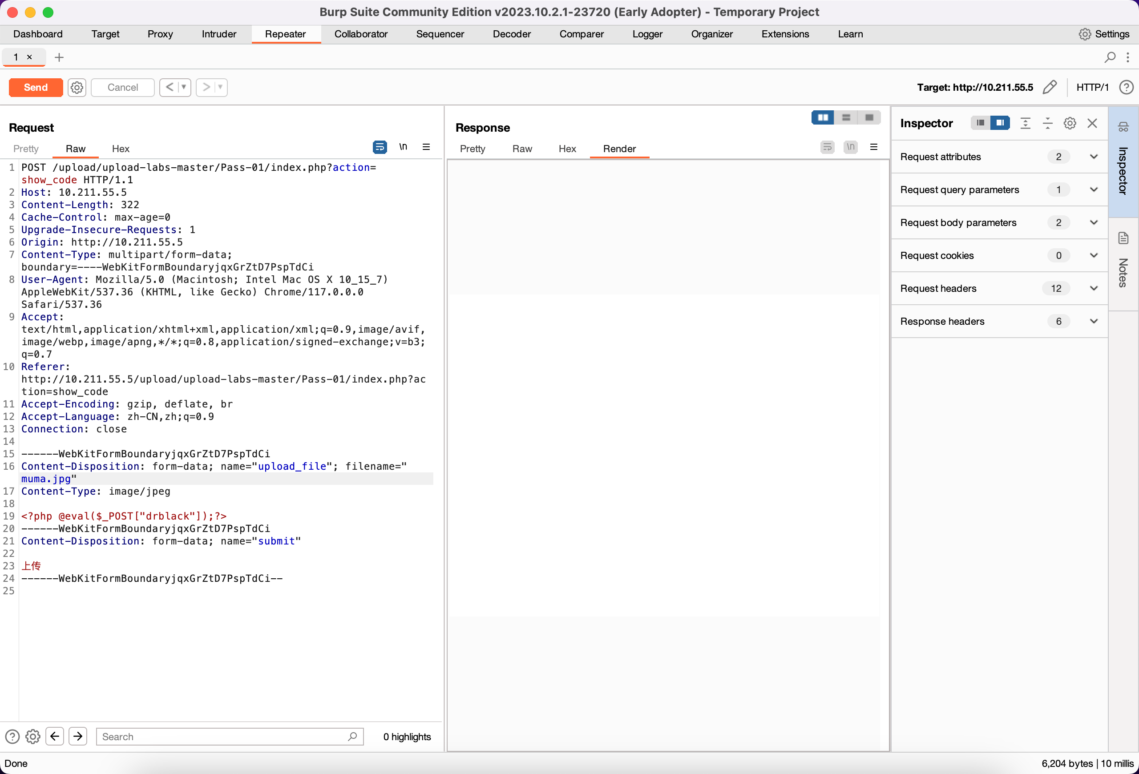
Task: Select Request Hex view
Action: (121, 149)
